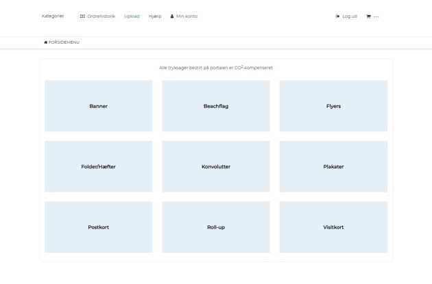Click the Ordrehistorik icon in navigation

tap(82, 16)
